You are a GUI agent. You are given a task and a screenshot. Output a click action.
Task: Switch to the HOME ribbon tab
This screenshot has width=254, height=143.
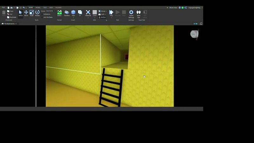click(x=30, y=8)
